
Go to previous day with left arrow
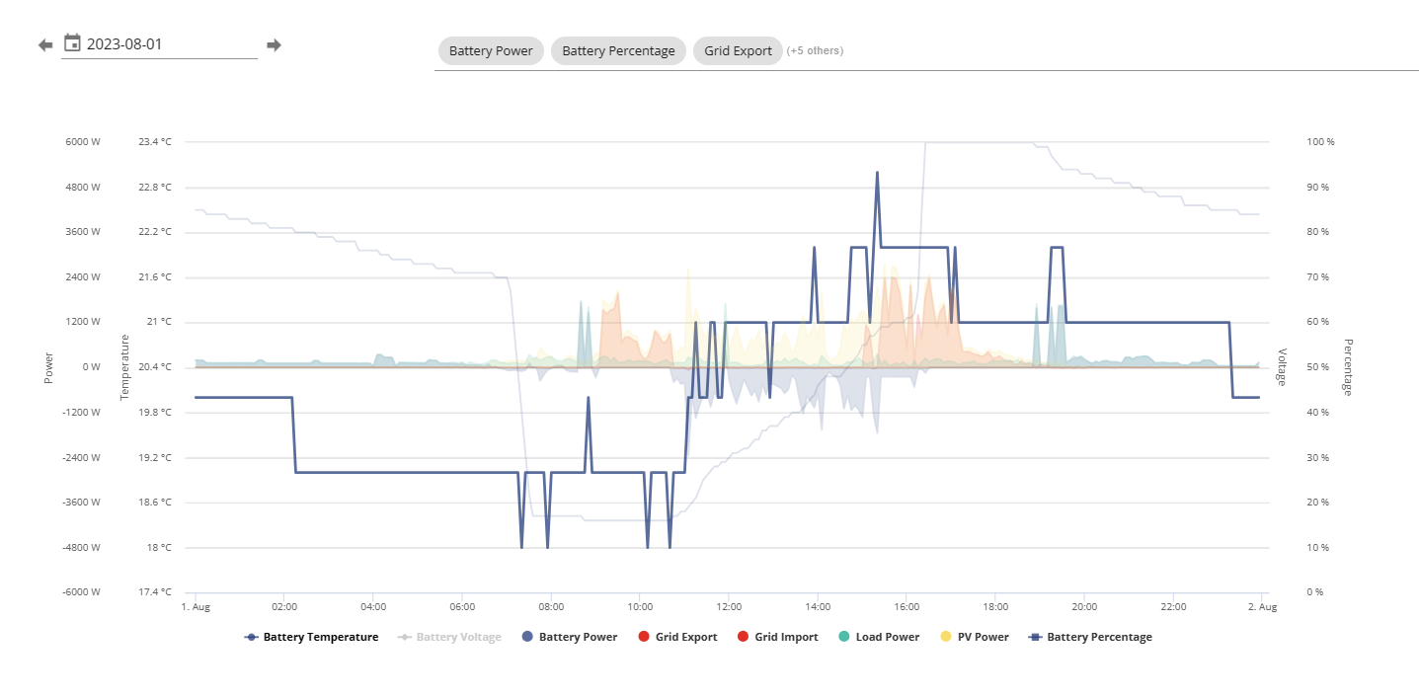coord(45,44)
